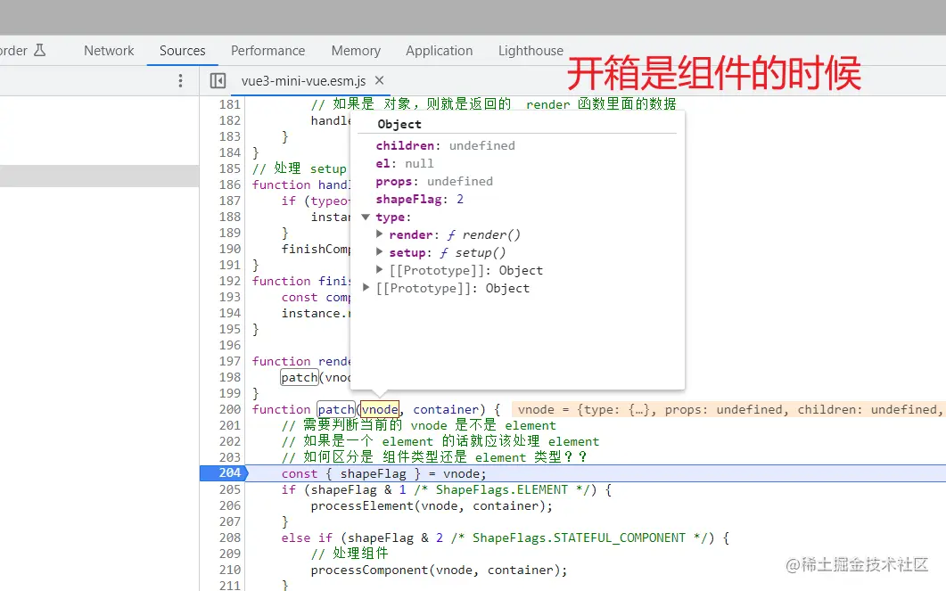Click line number 208 in the gutter
This screenshot has width=946, height=591.
click(230, 538)
